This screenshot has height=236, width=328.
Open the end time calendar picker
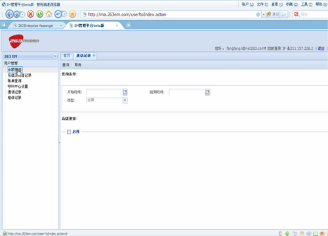(x=207, y=92)
